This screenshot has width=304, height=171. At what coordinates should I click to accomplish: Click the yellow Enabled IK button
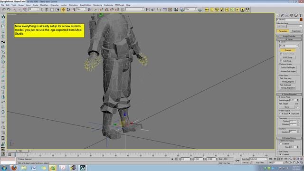click(x=288, y=50)
